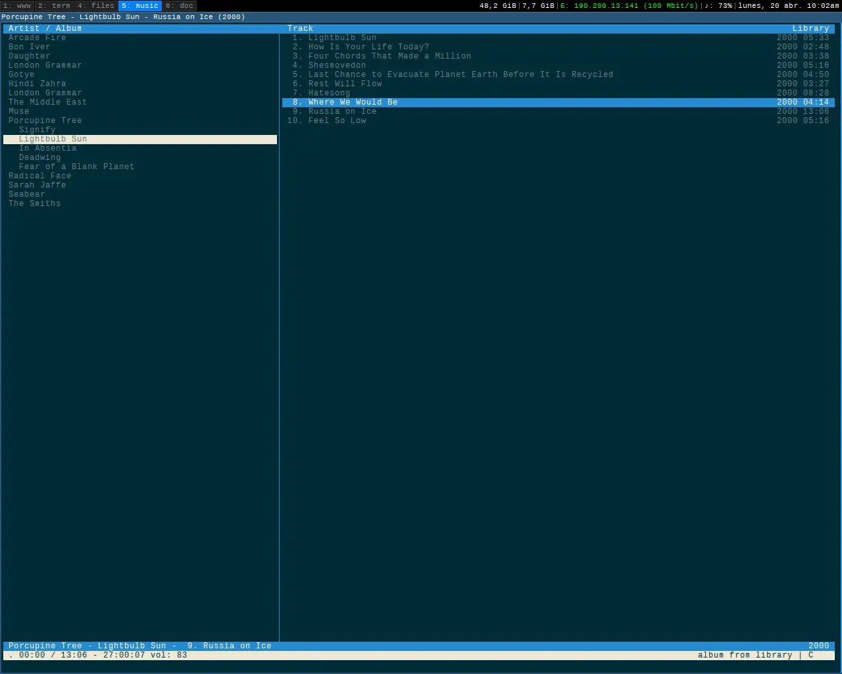This screenshot has width=842, height=674.
Task: Select the active 5: music workspace tab
Action: (x=140, y=6)
